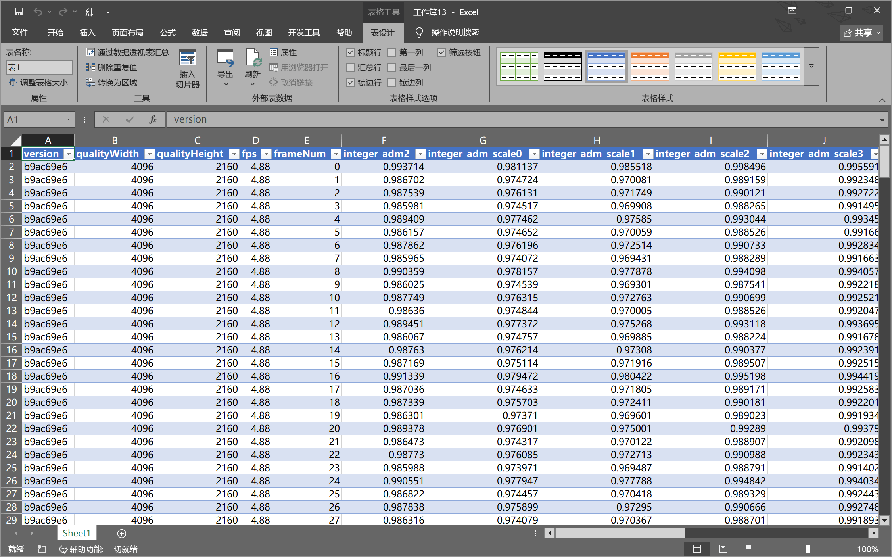Click accessibility status (辅助功能) indicator
The image size is (892, 557).
point(98,549)
